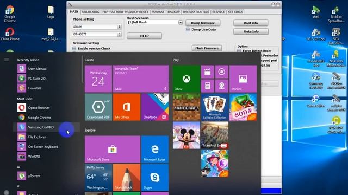The height and width of the screenshot is (195, 348).
Task: Toggle Dump UserData checkbox in NCKBox
Action: tap(188, 29)
